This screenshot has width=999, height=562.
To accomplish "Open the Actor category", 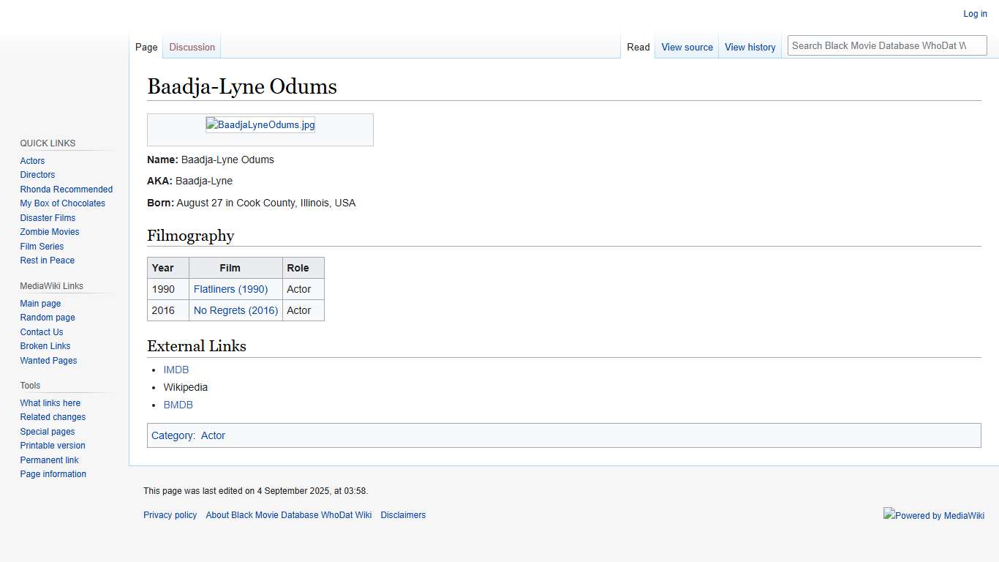I will point(213,435).
